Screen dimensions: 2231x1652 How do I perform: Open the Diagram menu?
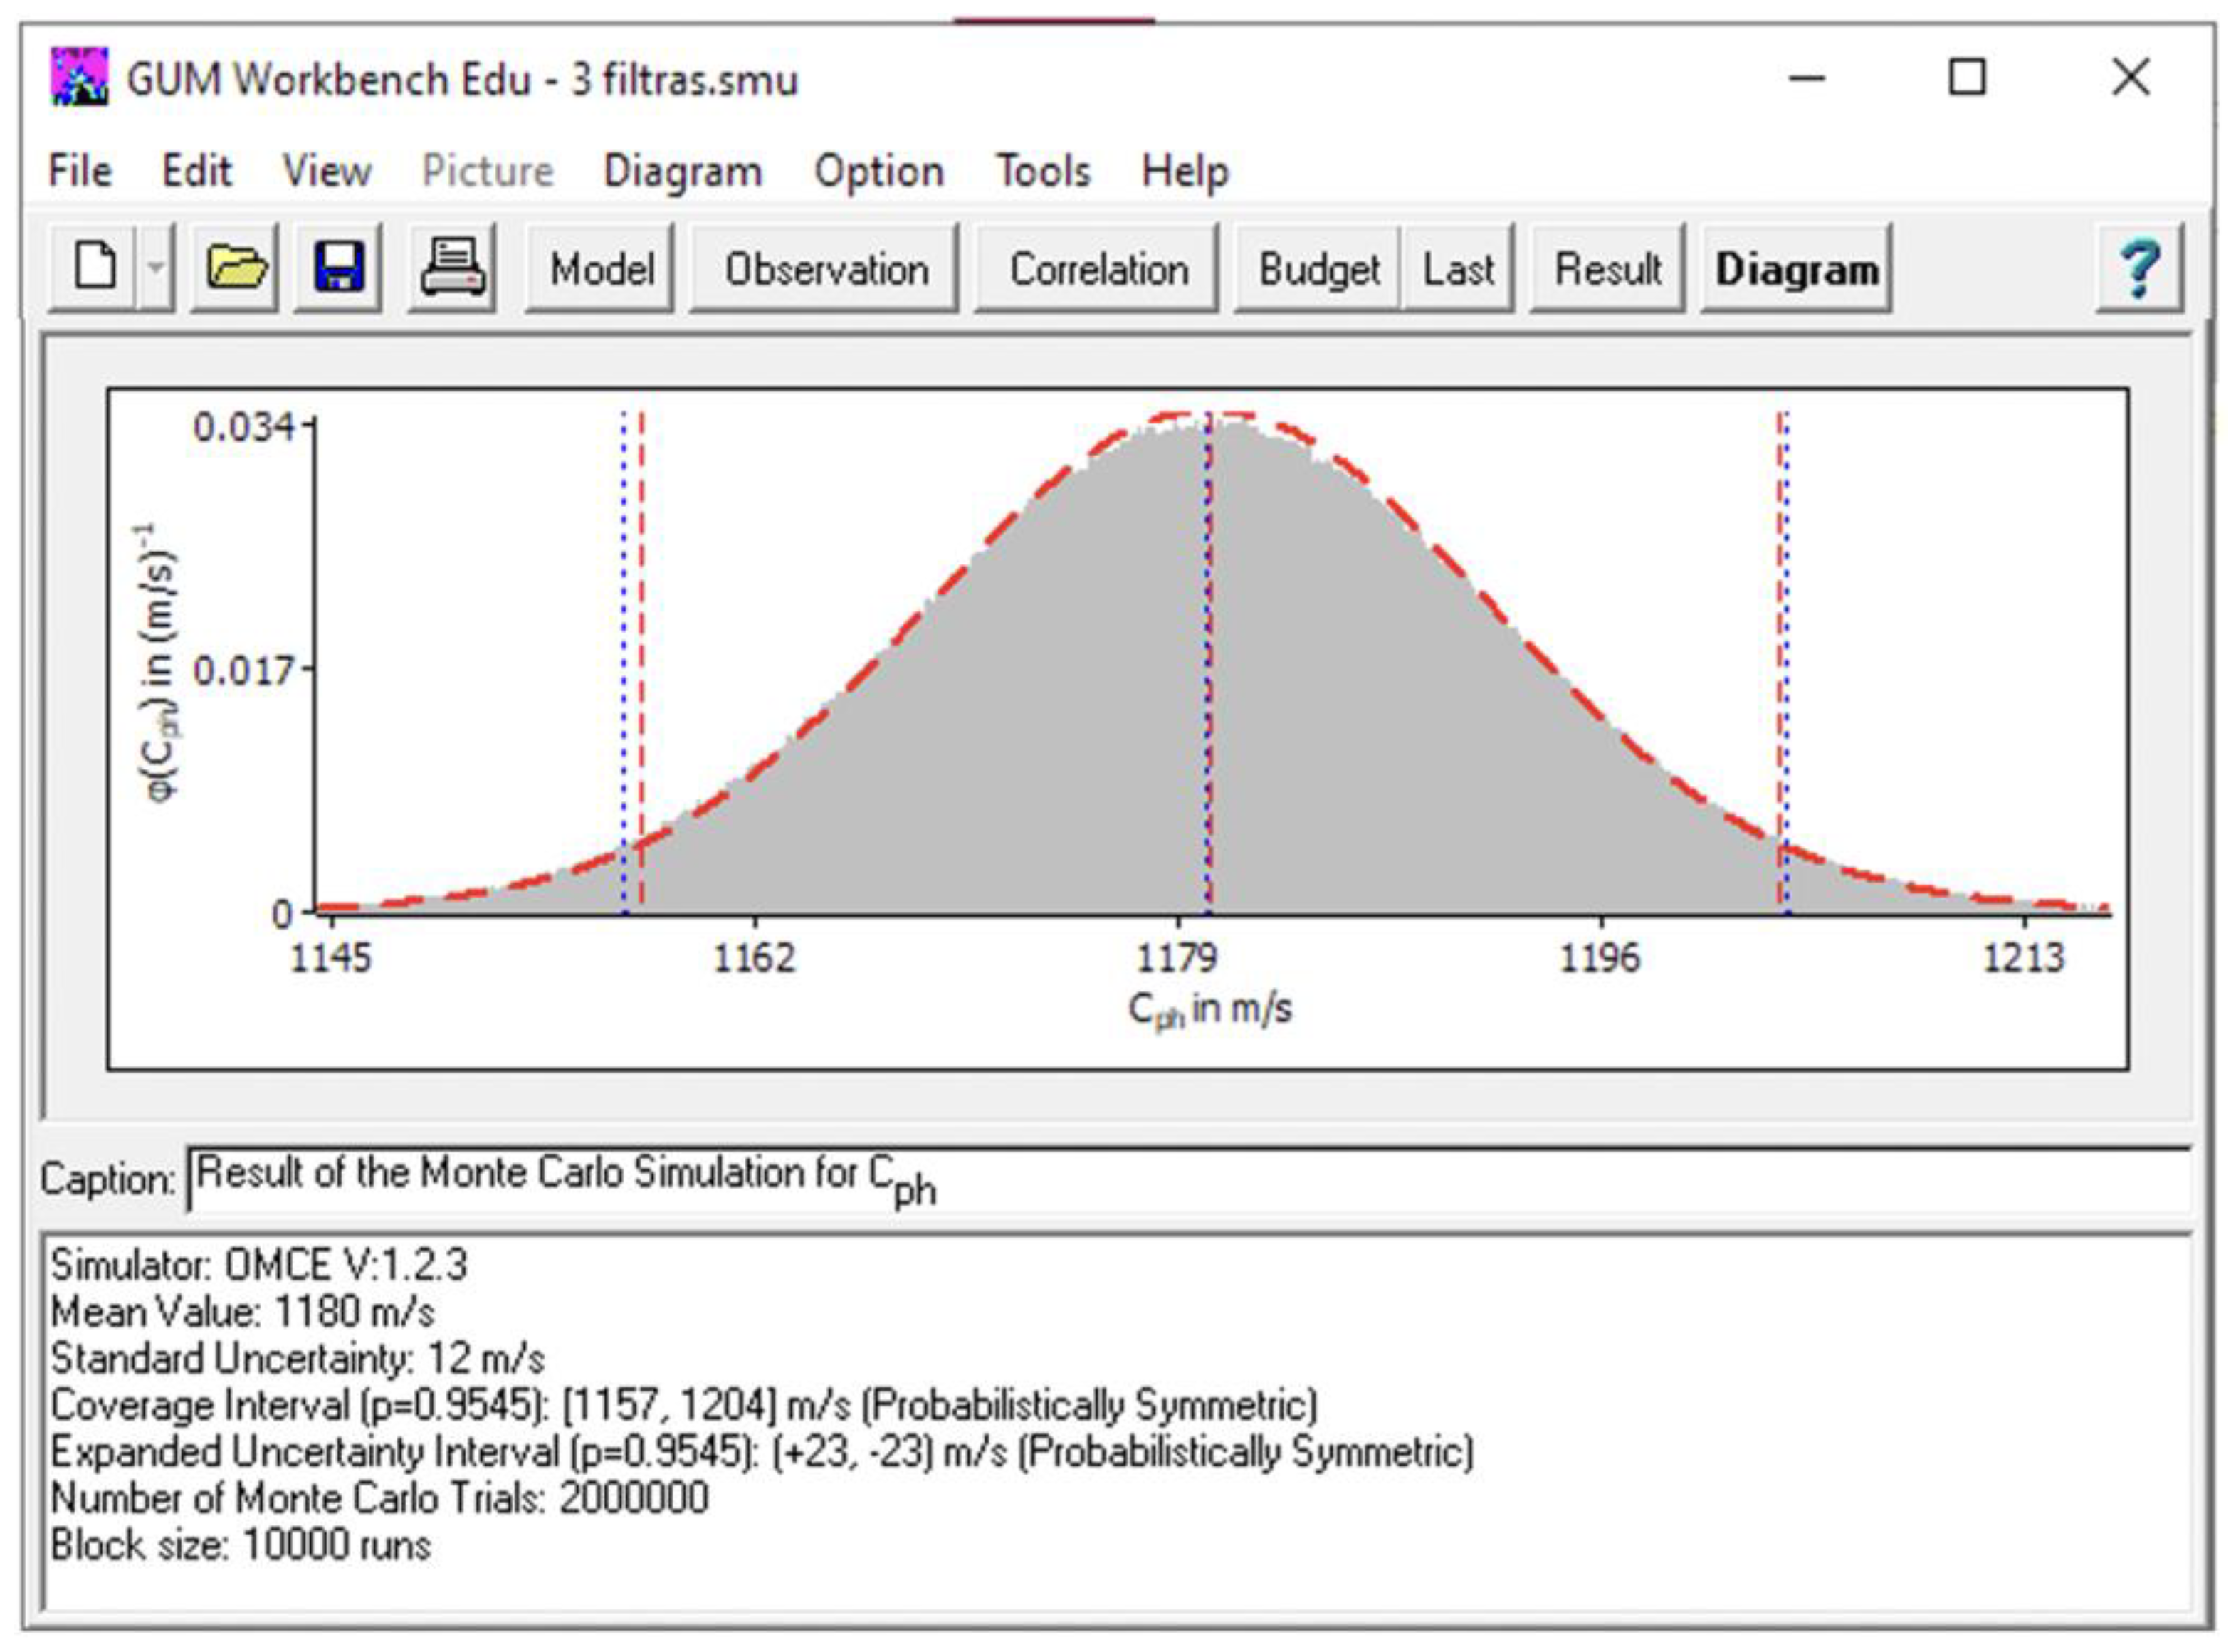pos(682,171)
